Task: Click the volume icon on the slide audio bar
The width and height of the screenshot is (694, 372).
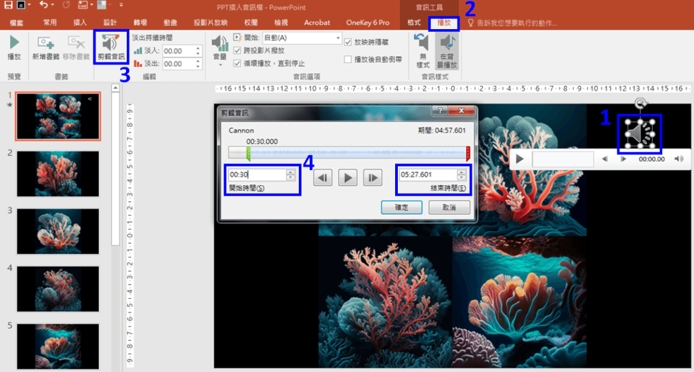Action: click(678, 159)
